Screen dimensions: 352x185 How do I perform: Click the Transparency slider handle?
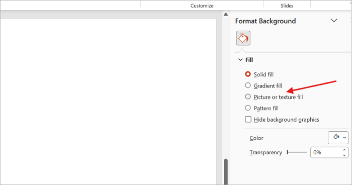pos(288,152)
